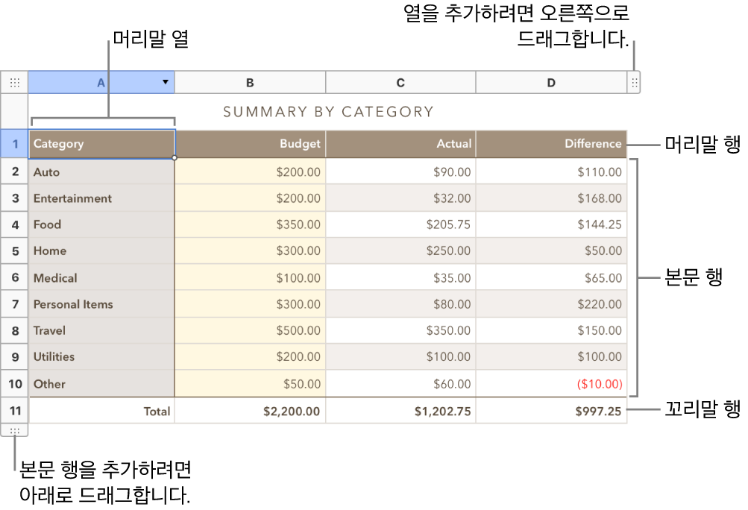Select the negative difference cell ($10.00)
748x510 pixels.
[x=551, y=383]
